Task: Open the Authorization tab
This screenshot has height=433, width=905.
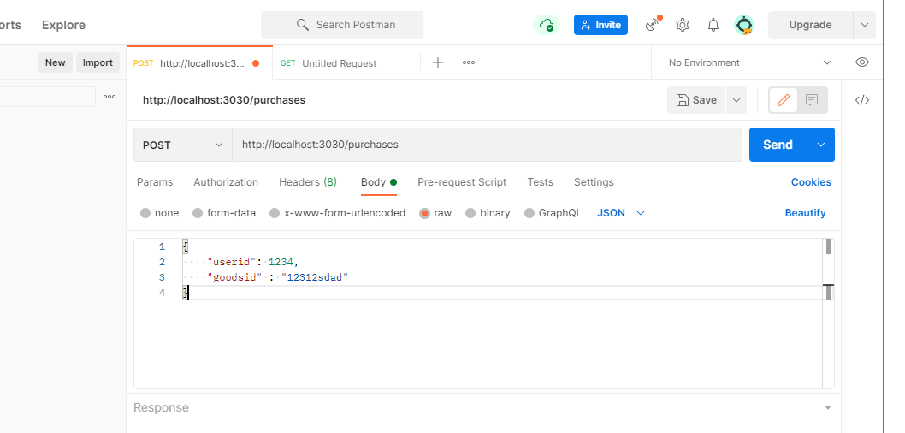Action: click(226, 182)
